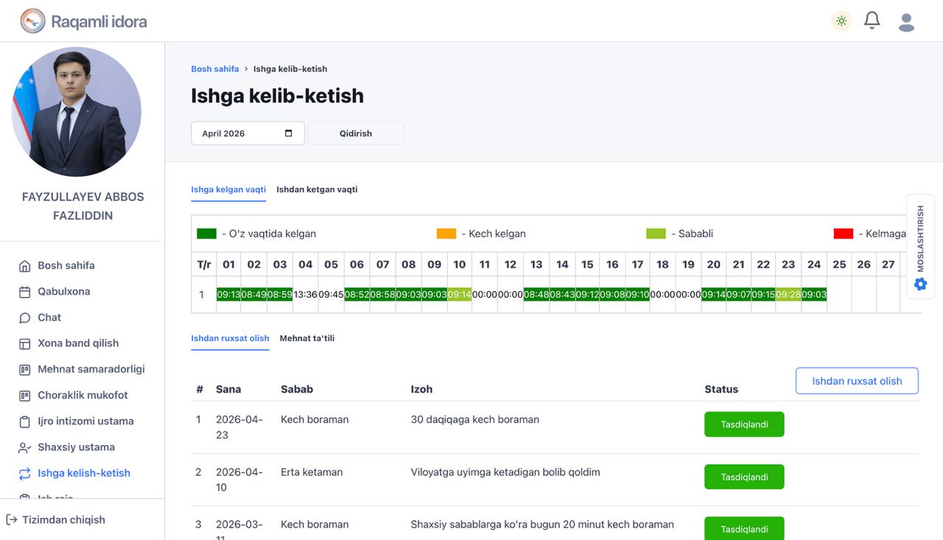Open Qabulxona calendar icon in sidebar
The image size is (943, 540).
point(24,292)
